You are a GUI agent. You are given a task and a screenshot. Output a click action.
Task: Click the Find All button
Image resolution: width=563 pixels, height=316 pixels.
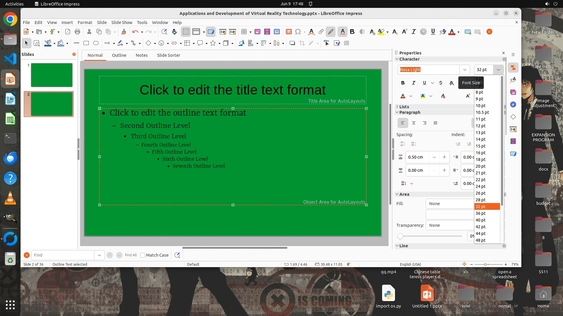click(x=131, y=255)
